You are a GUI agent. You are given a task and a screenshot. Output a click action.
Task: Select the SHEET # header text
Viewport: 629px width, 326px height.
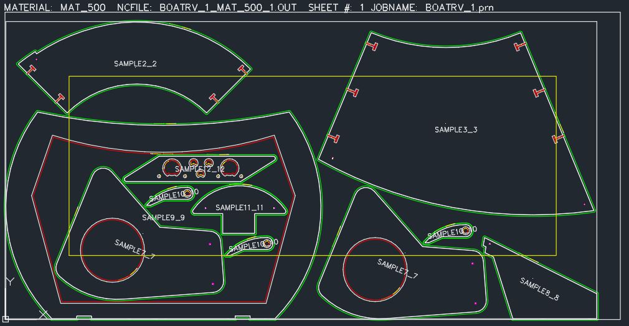(336, 7)
